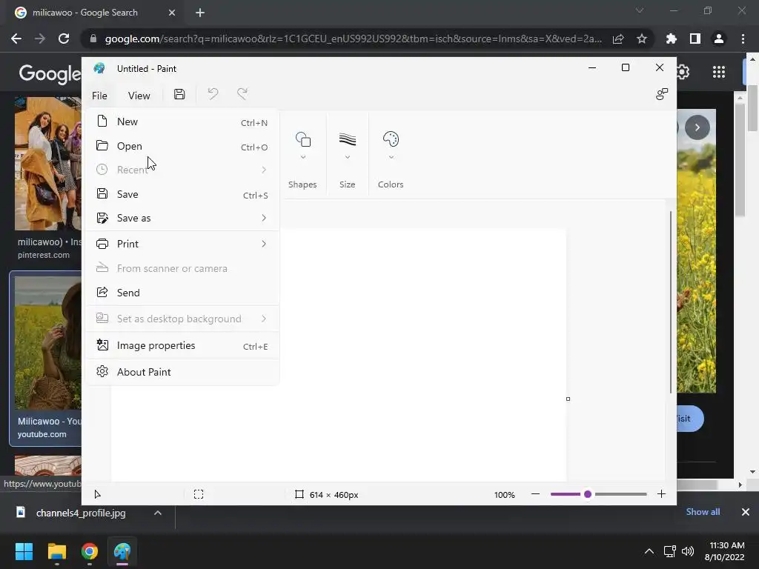The image size is (759, 569).
Task: Open Google settings gear icon
Action: 683,72
